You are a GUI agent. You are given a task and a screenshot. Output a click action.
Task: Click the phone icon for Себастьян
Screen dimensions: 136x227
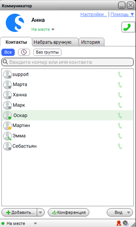[120, 146]
